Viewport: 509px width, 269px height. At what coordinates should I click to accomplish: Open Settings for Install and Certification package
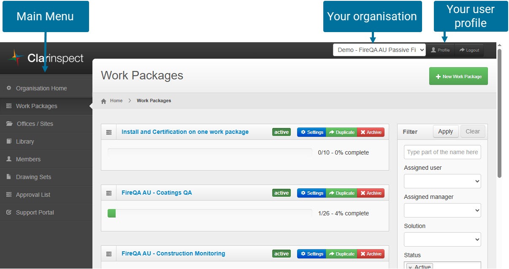pos(311,132)
